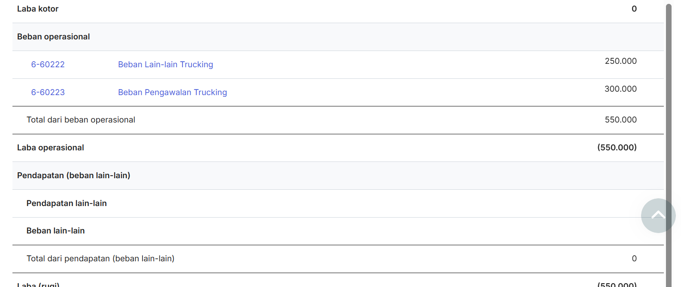Open account code 6-60223

point(48,93)
